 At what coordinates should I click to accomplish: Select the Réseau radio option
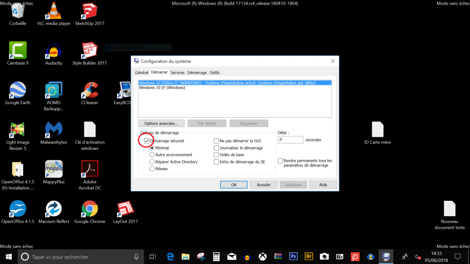[152, 168]
